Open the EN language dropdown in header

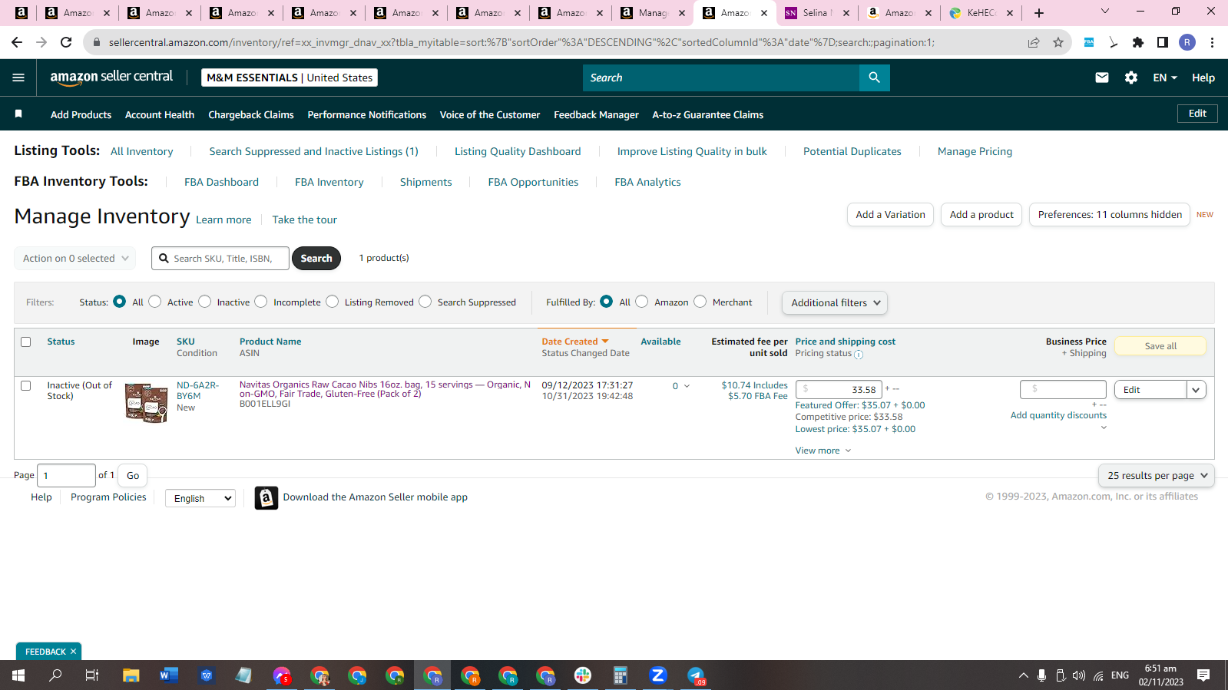point(1165,78)
